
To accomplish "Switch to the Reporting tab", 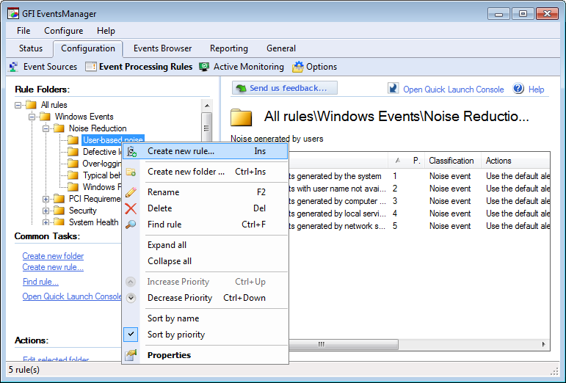I will click(x=229, y=48).
